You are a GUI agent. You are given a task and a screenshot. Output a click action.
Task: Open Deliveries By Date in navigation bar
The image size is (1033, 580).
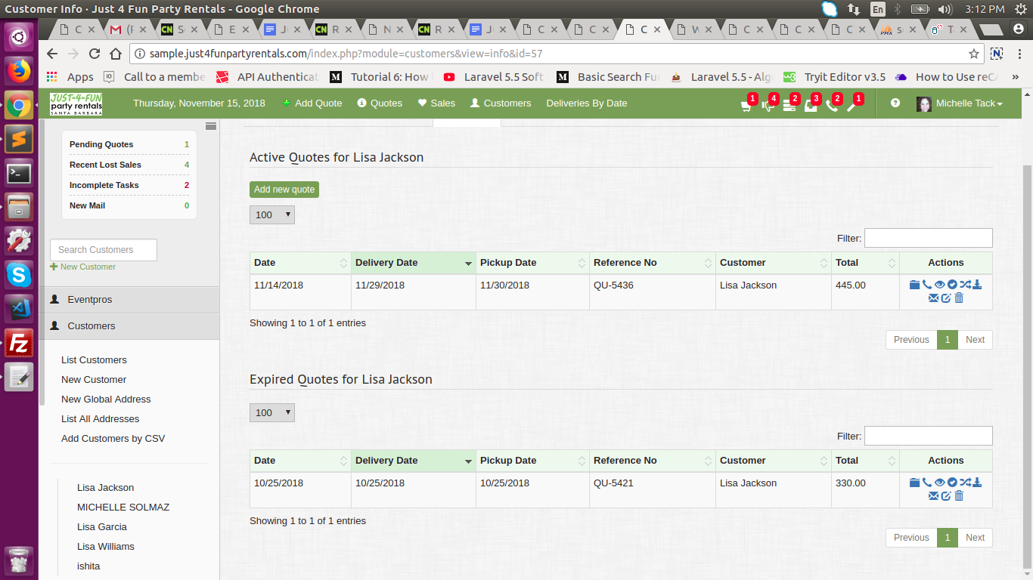pos(586,103)
